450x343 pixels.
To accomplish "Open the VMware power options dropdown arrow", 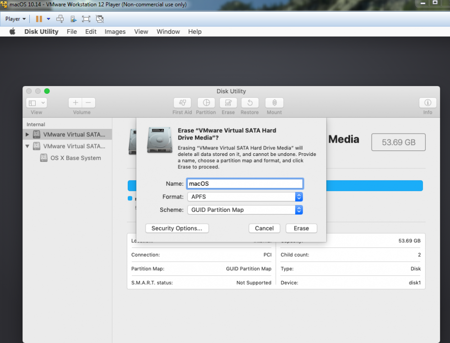I will click(49, 19).
